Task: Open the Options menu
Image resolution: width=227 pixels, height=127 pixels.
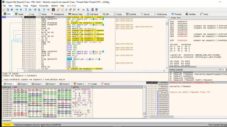Action: point(54,6)
